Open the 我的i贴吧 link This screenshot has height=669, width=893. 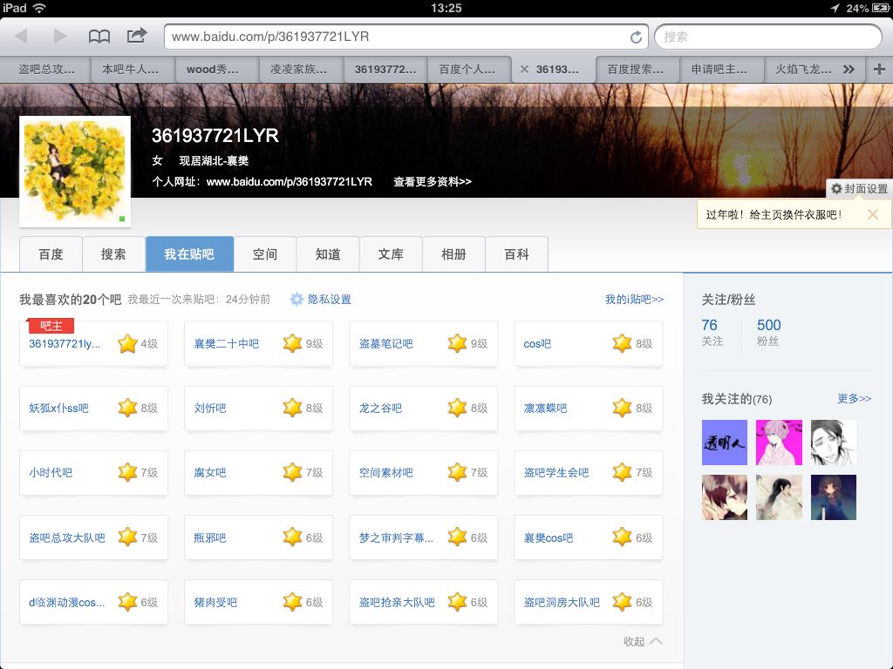tap(634, 300)
